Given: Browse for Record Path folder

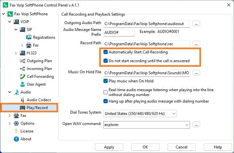Looking at the screenshot, I should (x=196, y=44).
